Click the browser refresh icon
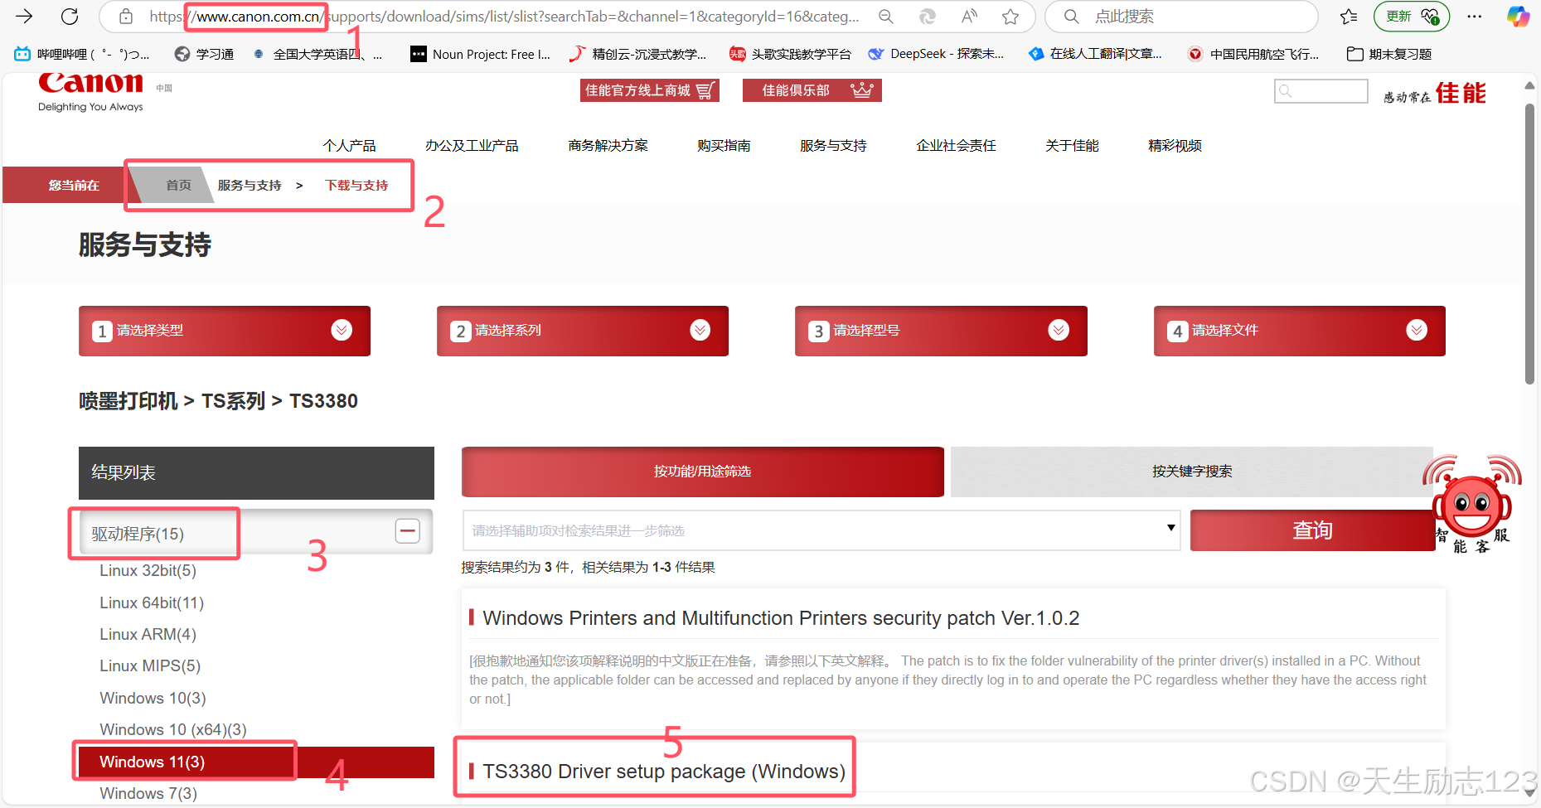Viewport: 1541px width, 808px height. pos(70,16)
